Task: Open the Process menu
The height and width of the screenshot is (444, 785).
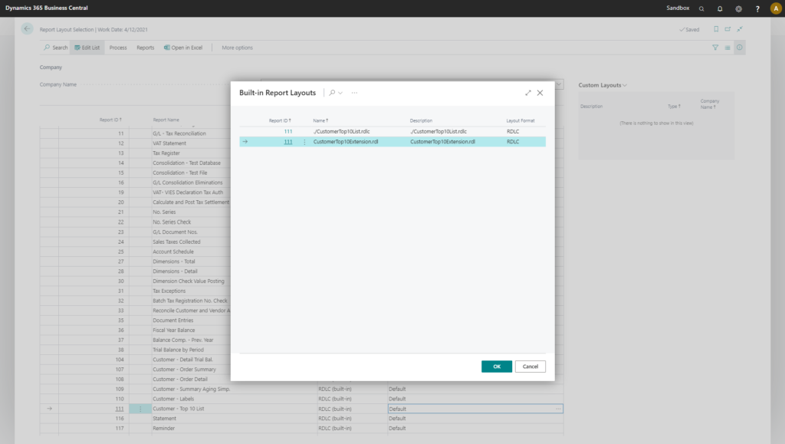Action: click(x=118, y=47)
